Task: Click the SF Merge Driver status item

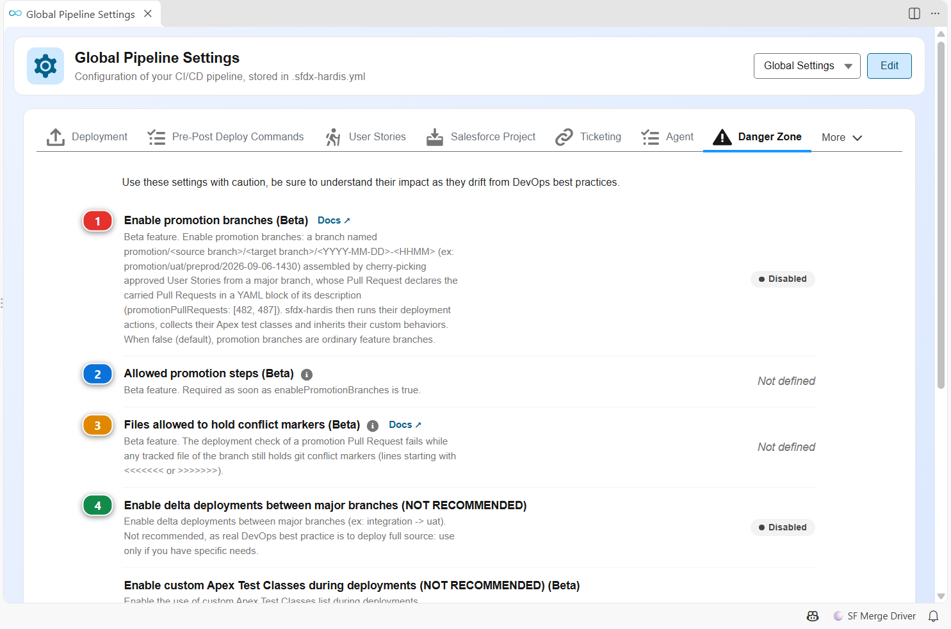Action: [x=875, y=616]
